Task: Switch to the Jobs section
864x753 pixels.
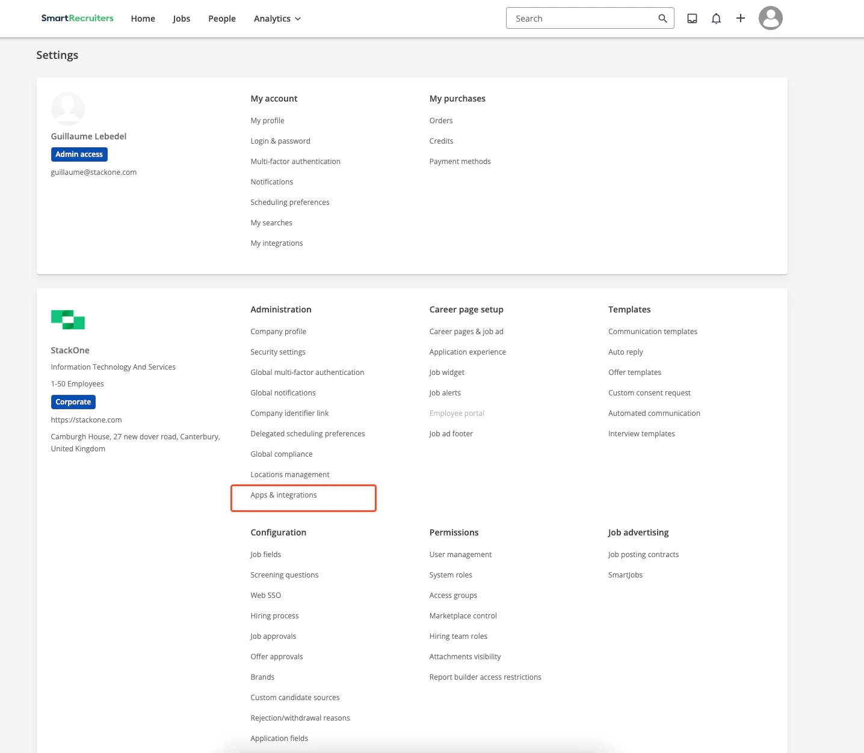Action: [181, 19]
